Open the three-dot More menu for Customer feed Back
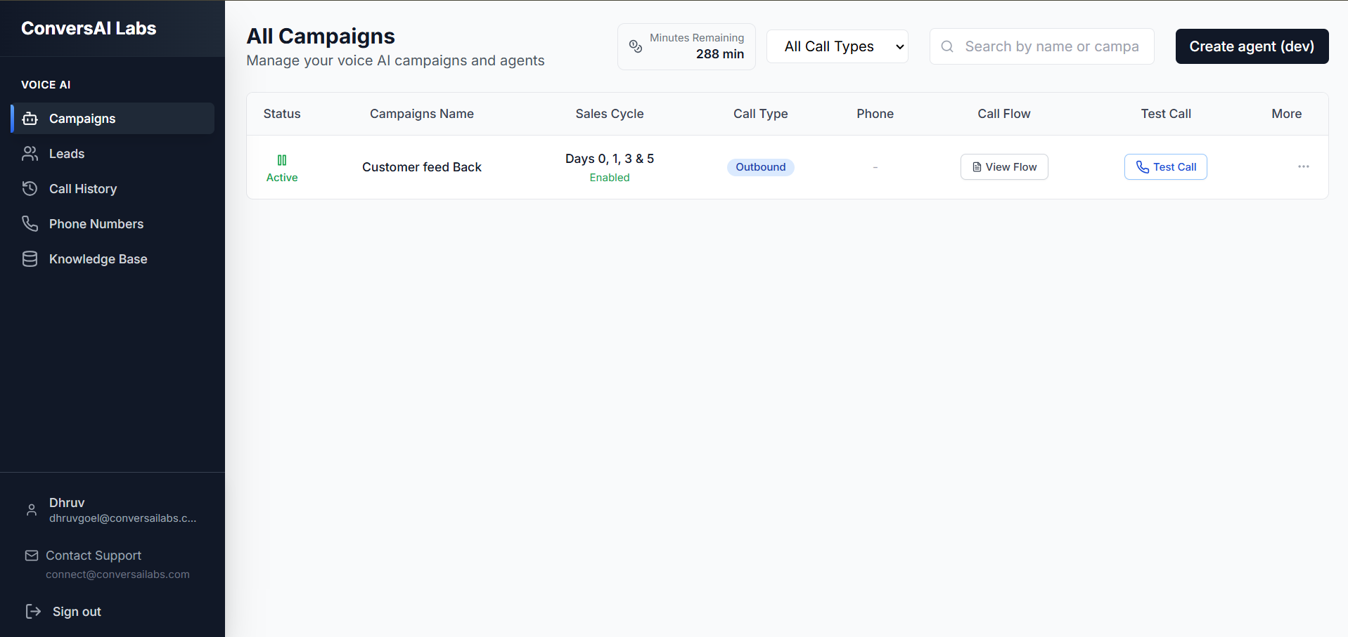Screen dimensions: 1348x637 pos(1304,166)
